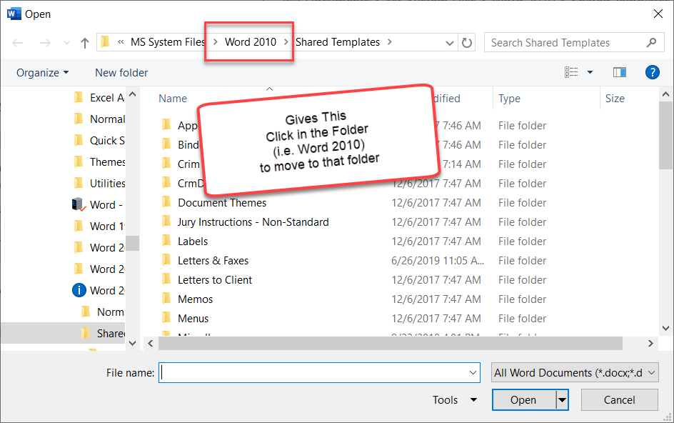Expand Open button split arrow
The height and width of the screenshot is (423, 674).
pos(562,399)
